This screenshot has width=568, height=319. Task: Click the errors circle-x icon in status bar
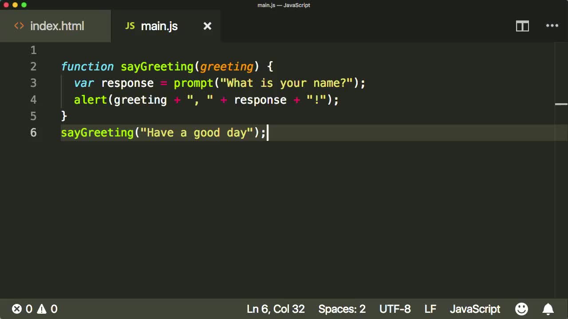pyautogui.click(x=17, y=309)
